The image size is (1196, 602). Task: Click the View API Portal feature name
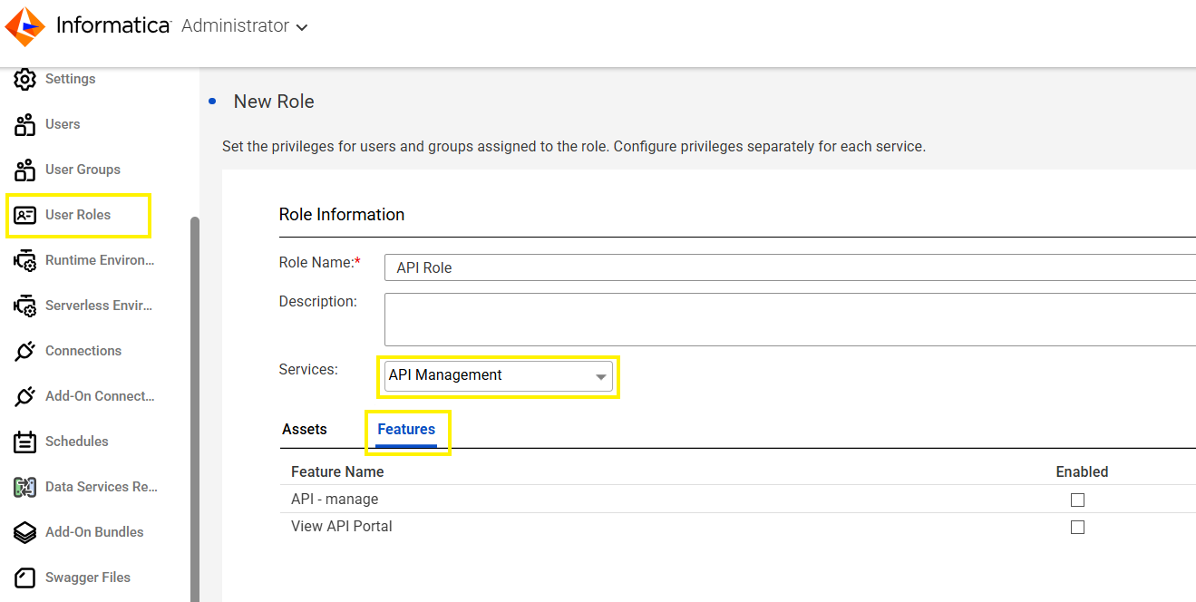[x=342, y=526]
